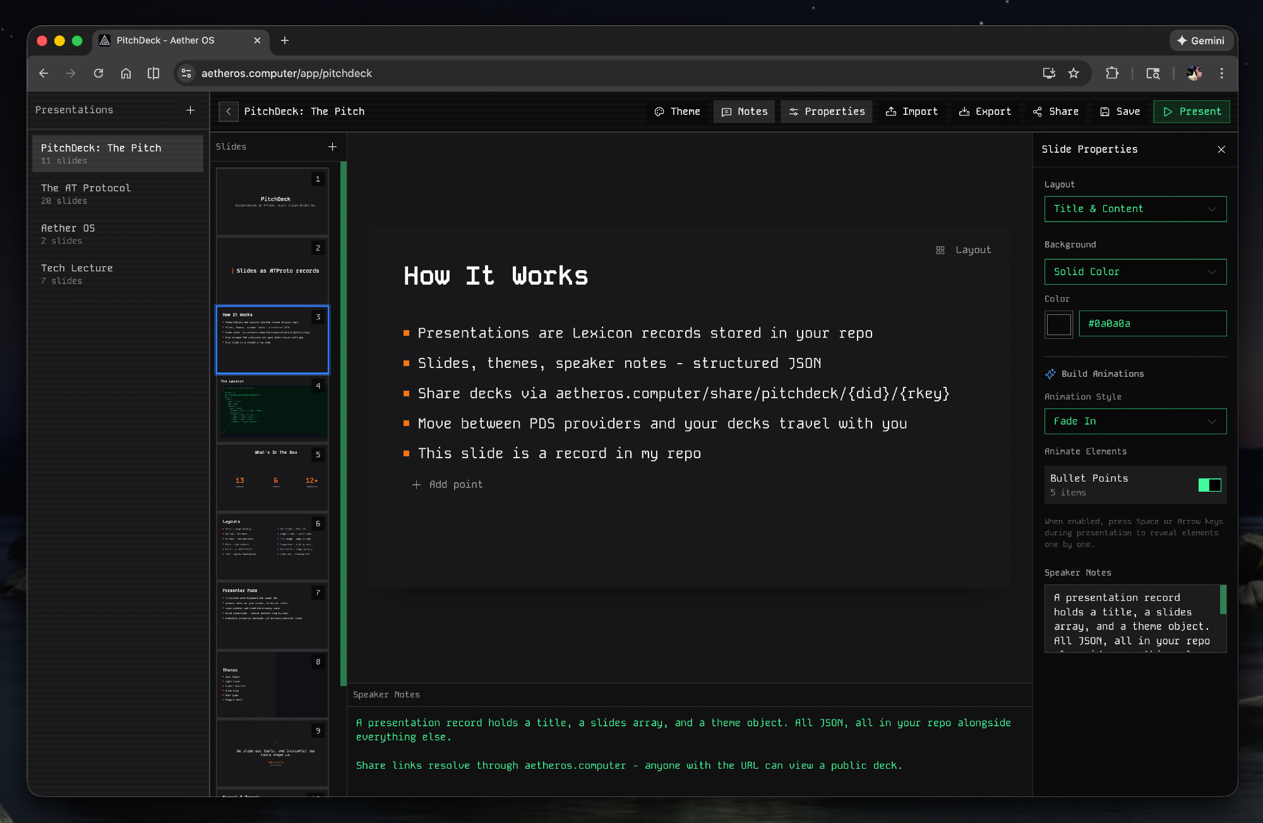Screen dimensions: 1263x823
Task: Open the Title & Content layout dropdown
Action: click(1135, 209)
